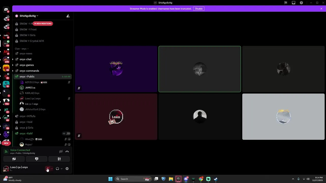Viewport: 326px width, 183px height.
Task: Click user JAMES in voice list
Action: (x=45, y=88)
